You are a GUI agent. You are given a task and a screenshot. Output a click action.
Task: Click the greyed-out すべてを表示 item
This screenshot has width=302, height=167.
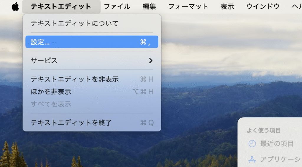point(51,104)
